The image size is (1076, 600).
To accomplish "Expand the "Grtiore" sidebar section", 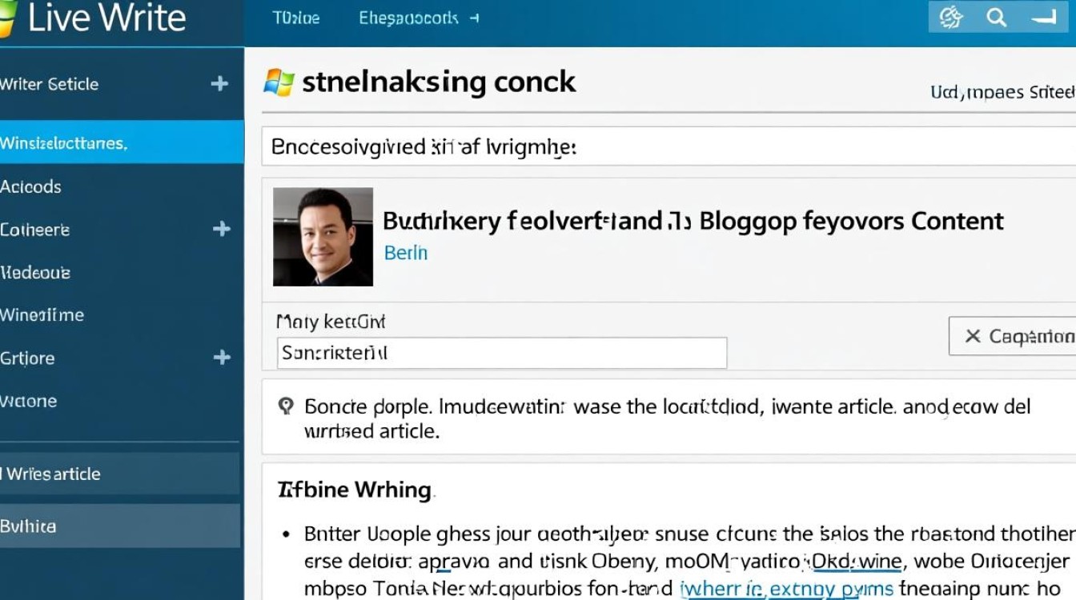I will pyautogui.click(x=223, y=358).
